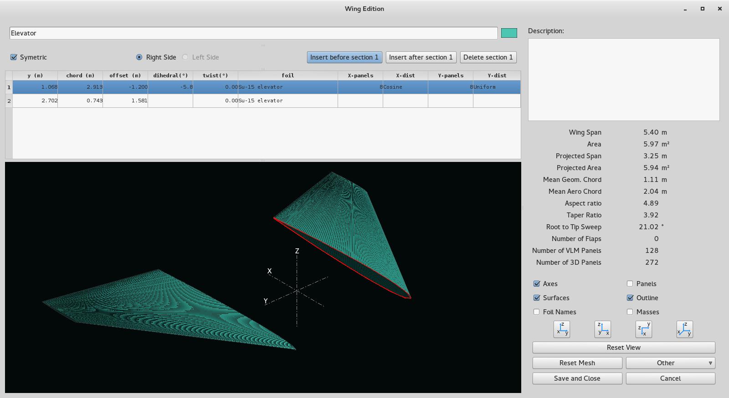The image size is (729, 398).
Task: Switch to top X-Y view icon
Action: pyautogui.click(x=643, y=329)
